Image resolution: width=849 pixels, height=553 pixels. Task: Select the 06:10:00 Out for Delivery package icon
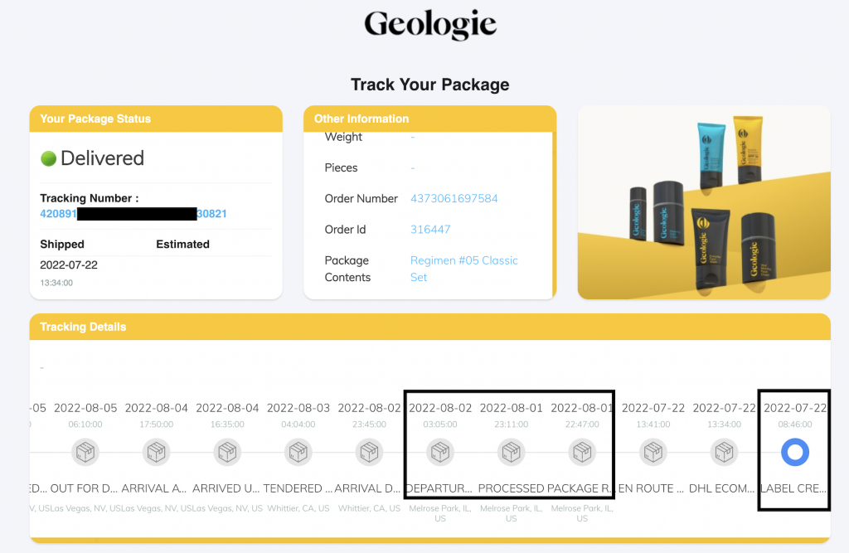point(85,452)
